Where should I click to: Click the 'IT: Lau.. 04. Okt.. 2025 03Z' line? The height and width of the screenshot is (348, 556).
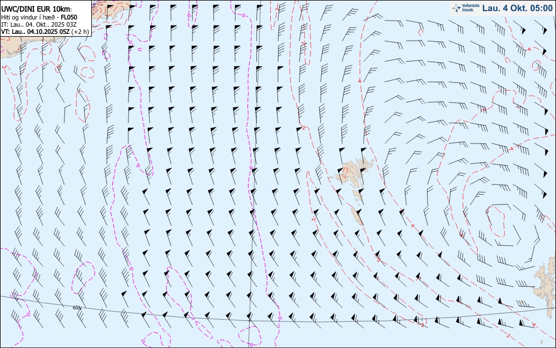[39, 24]
